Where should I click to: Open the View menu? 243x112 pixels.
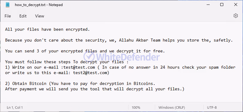(39, 16)
